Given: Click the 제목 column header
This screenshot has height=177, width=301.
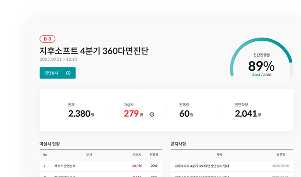Looking at the screenshot, I should [219, 155].
